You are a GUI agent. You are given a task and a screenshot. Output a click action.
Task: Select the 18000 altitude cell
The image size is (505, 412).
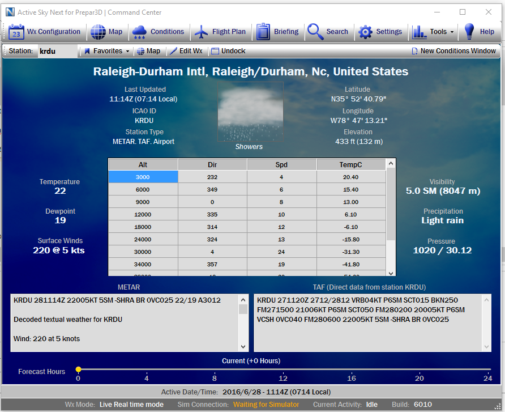[x=143, y=227]
